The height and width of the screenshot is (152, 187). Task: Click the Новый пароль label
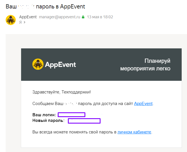[49, 121]
